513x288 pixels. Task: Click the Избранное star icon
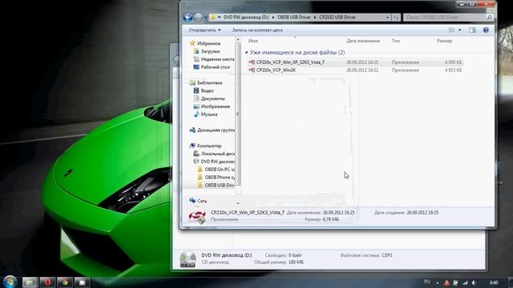192,43
